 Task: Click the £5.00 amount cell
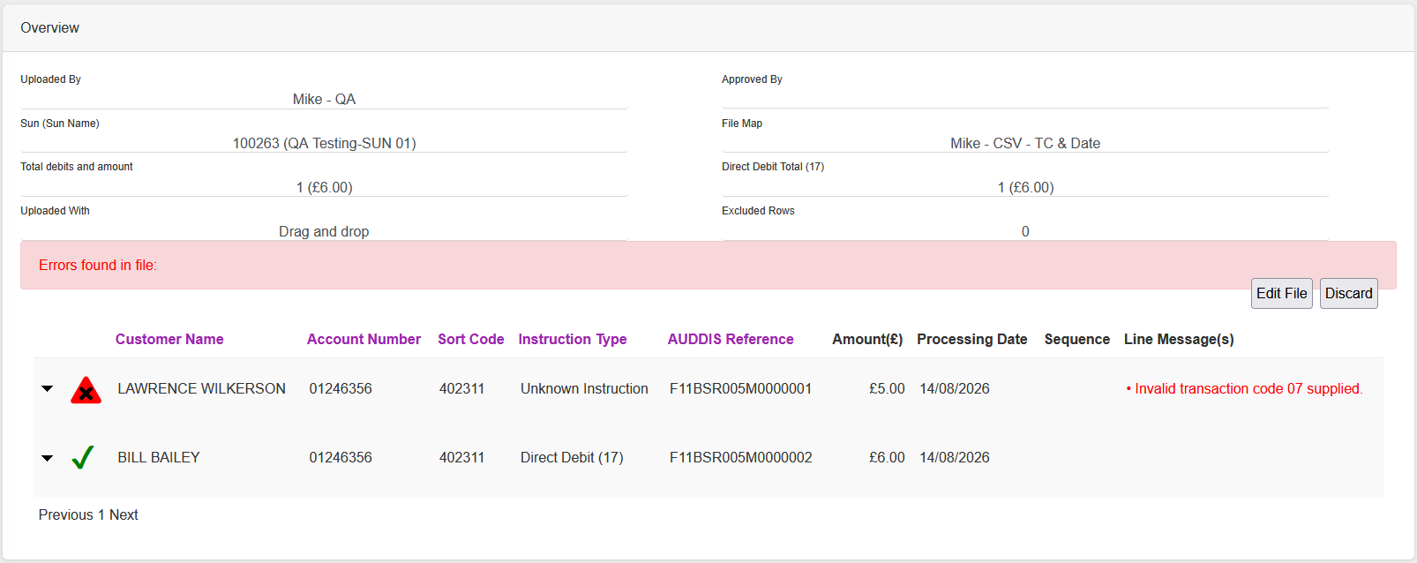tap(887, 388)
